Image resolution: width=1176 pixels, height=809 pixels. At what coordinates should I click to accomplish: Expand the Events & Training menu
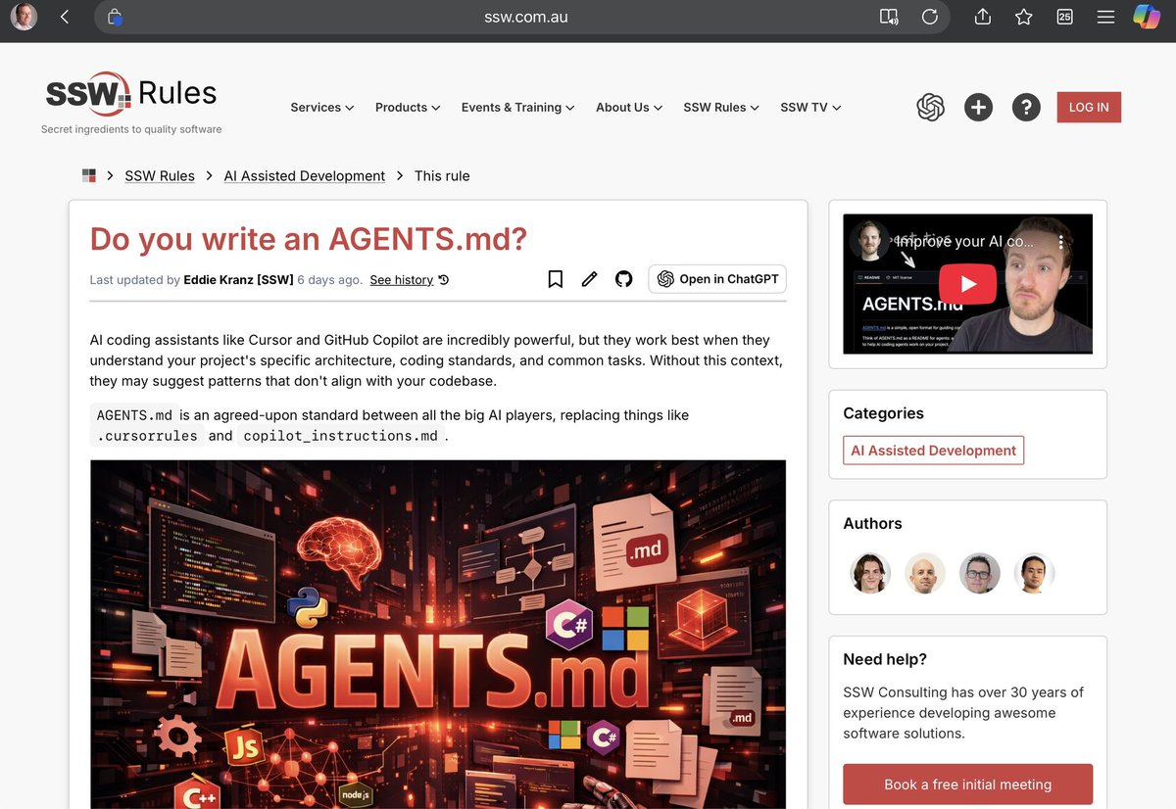coord(517,108)
